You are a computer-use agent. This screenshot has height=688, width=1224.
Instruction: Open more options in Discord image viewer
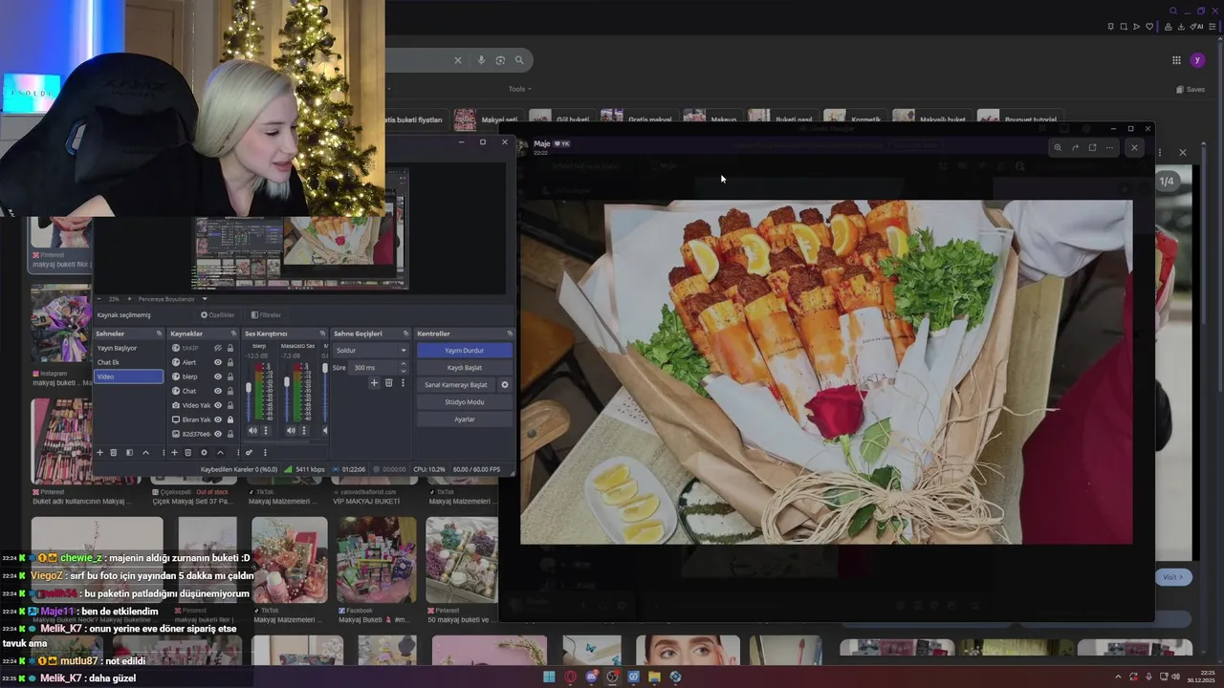[x=1109, y=147]
